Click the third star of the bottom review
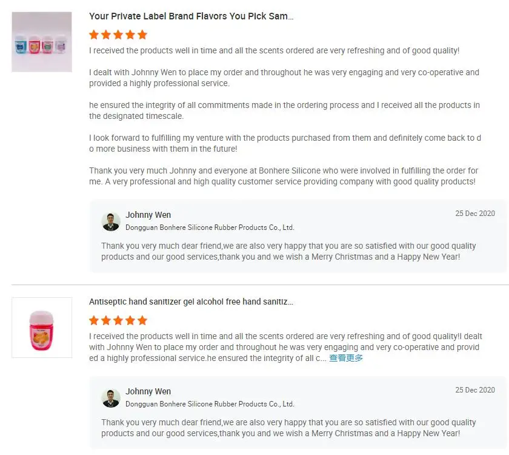Screen dimensions: 509x455 point(119,320)
